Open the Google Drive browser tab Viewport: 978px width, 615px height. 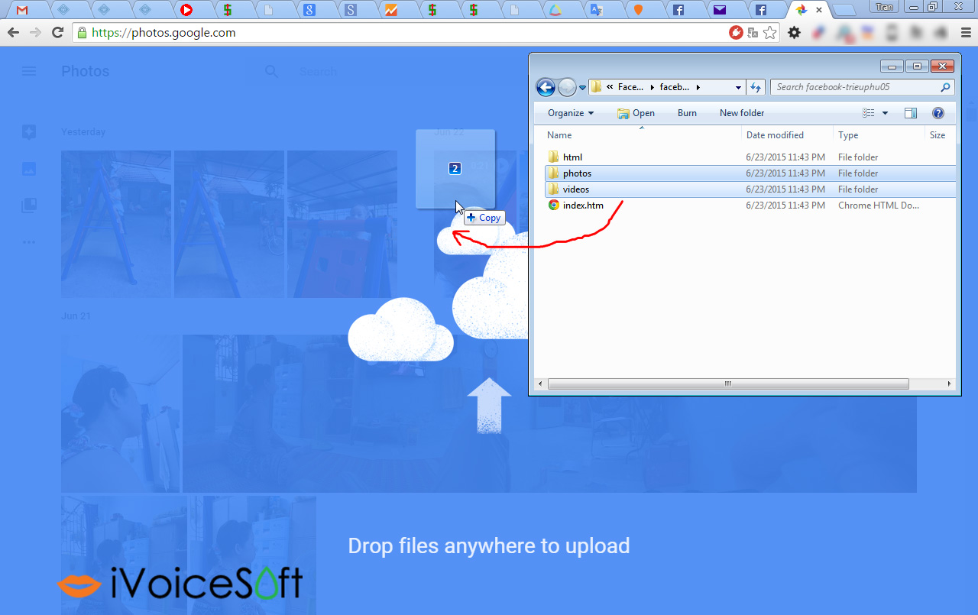(x=555, y=10)
